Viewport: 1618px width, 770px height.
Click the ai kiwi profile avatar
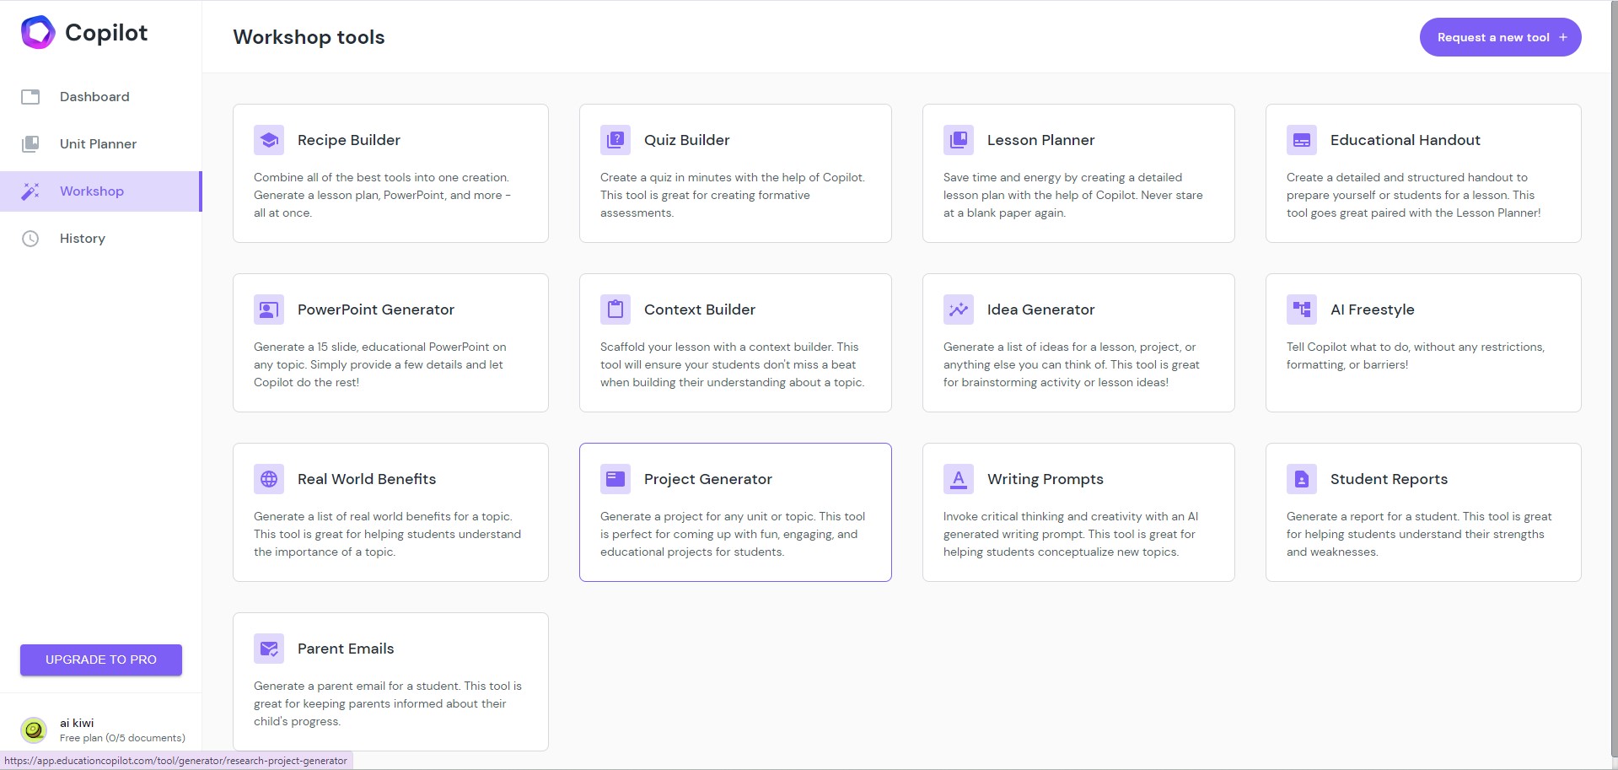pos(34,730)
